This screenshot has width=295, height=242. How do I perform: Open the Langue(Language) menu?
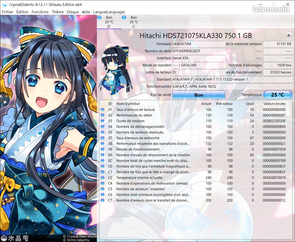coord(109,12)
